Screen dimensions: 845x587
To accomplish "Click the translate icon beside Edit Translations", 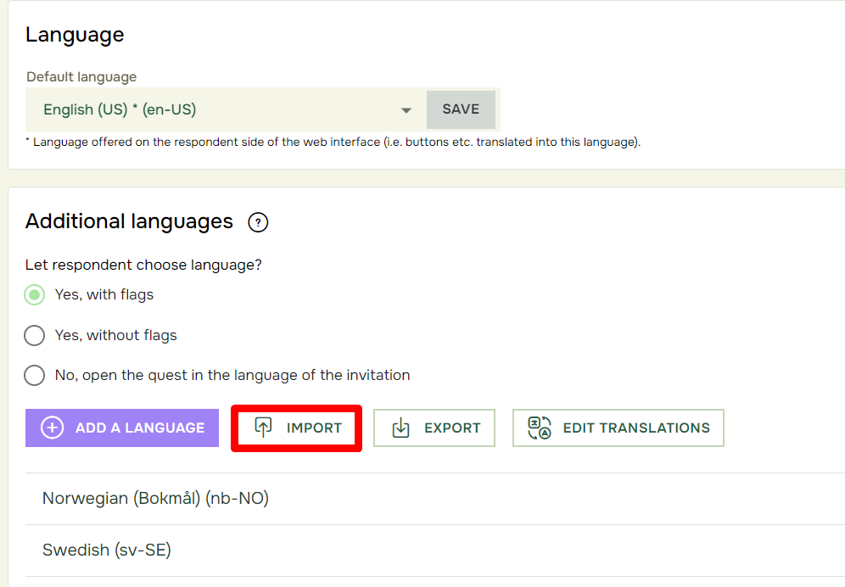I will 540,428.
